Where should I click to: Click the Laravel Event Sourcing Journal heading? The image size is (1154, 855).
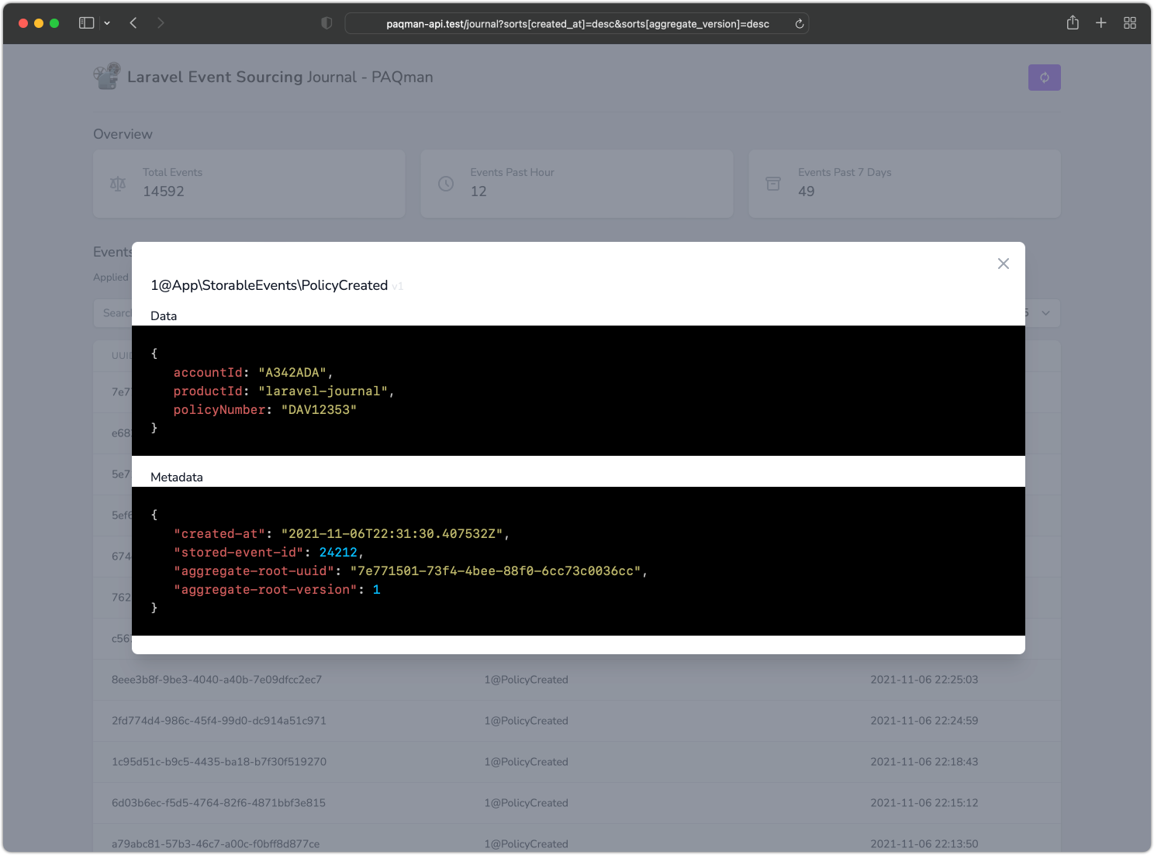point(280,77)
